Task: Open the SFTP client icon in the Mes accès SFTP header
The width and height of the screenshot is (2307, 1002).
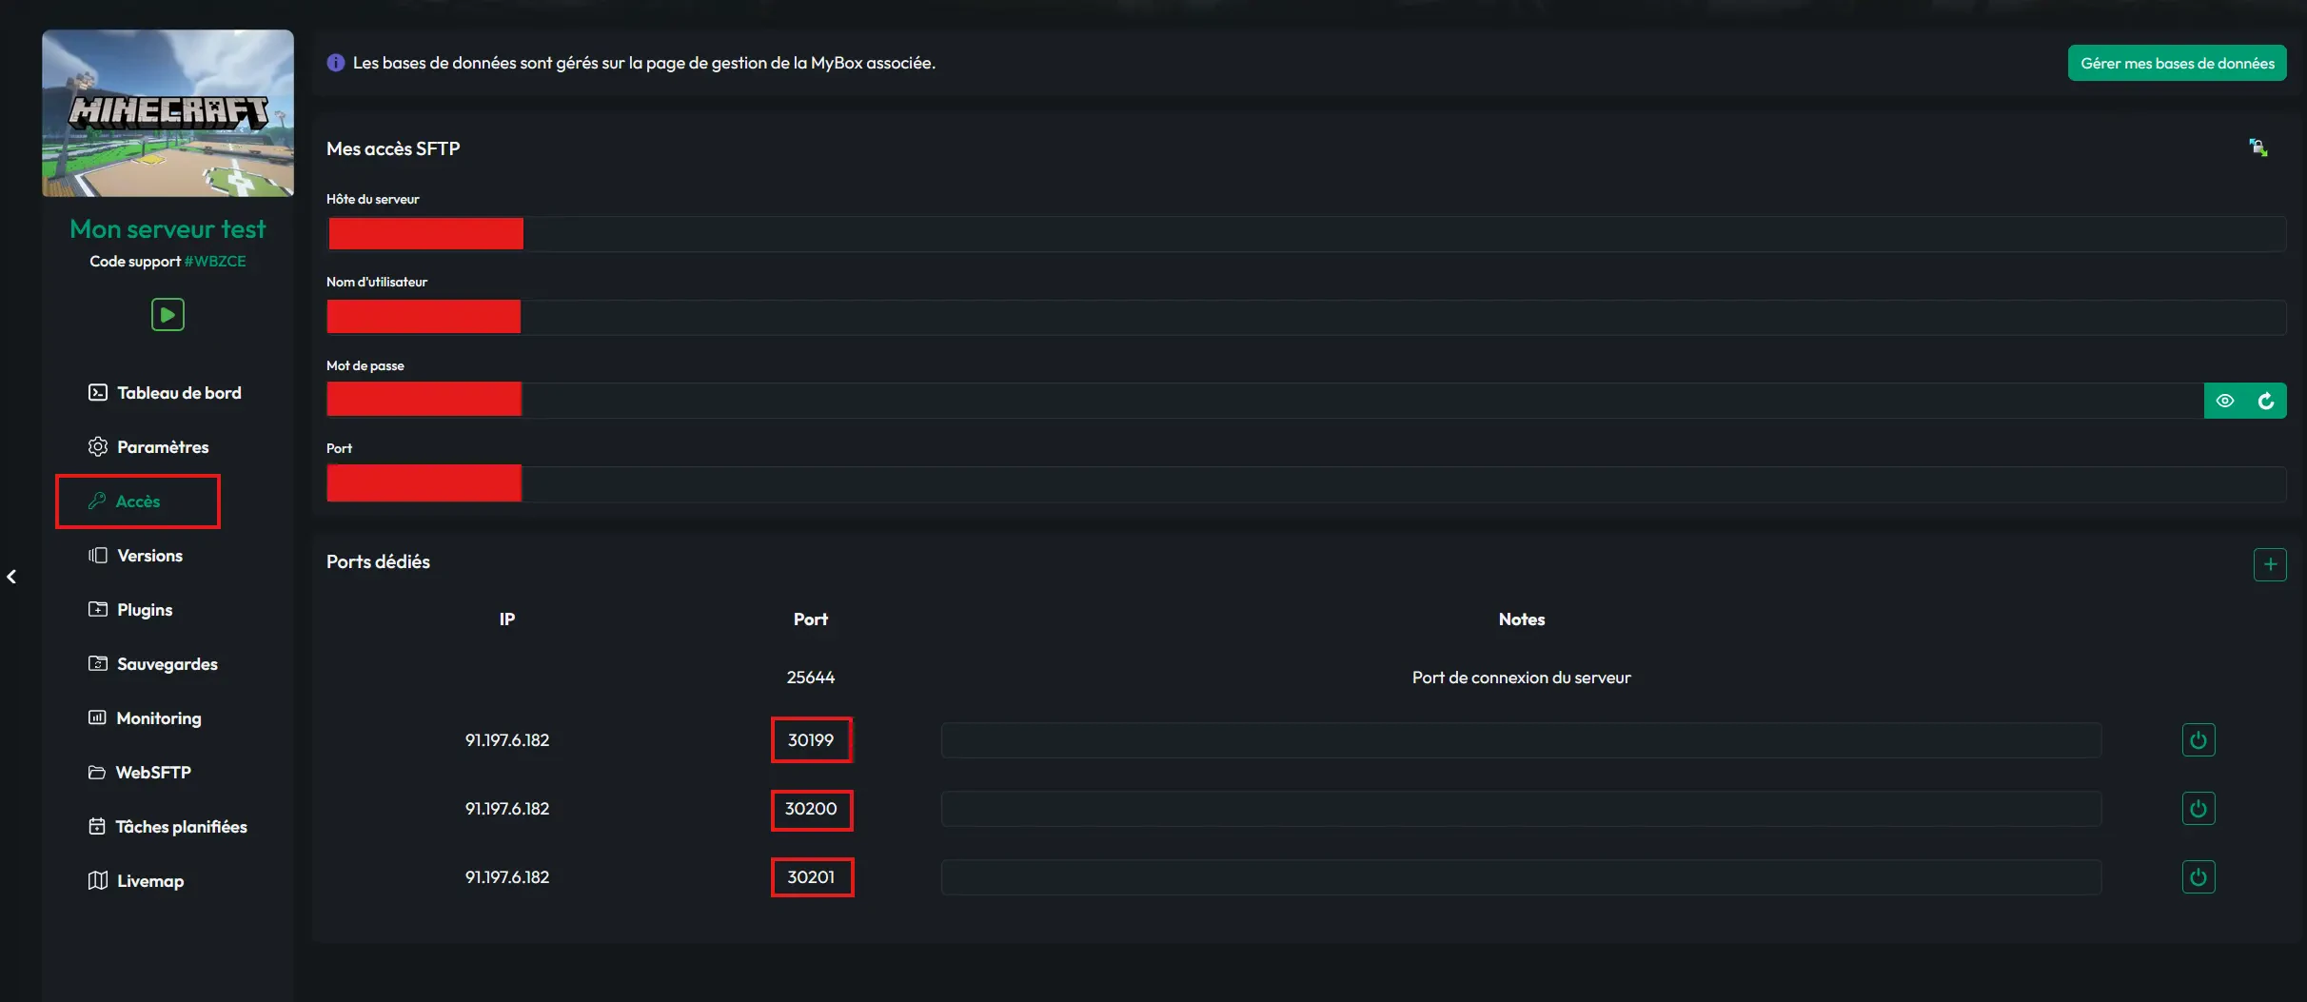Action: click(x=2258, y=147)
